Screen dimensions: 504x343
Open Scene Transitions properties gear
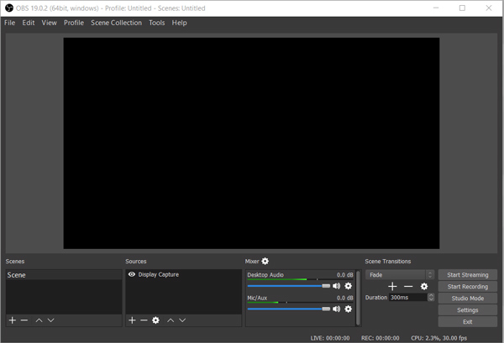[x=424, y=286]
